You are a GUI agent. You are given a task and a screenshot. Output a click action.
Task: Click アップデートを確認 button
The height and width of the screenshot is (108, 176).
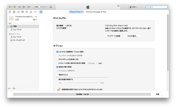point(114,36)
